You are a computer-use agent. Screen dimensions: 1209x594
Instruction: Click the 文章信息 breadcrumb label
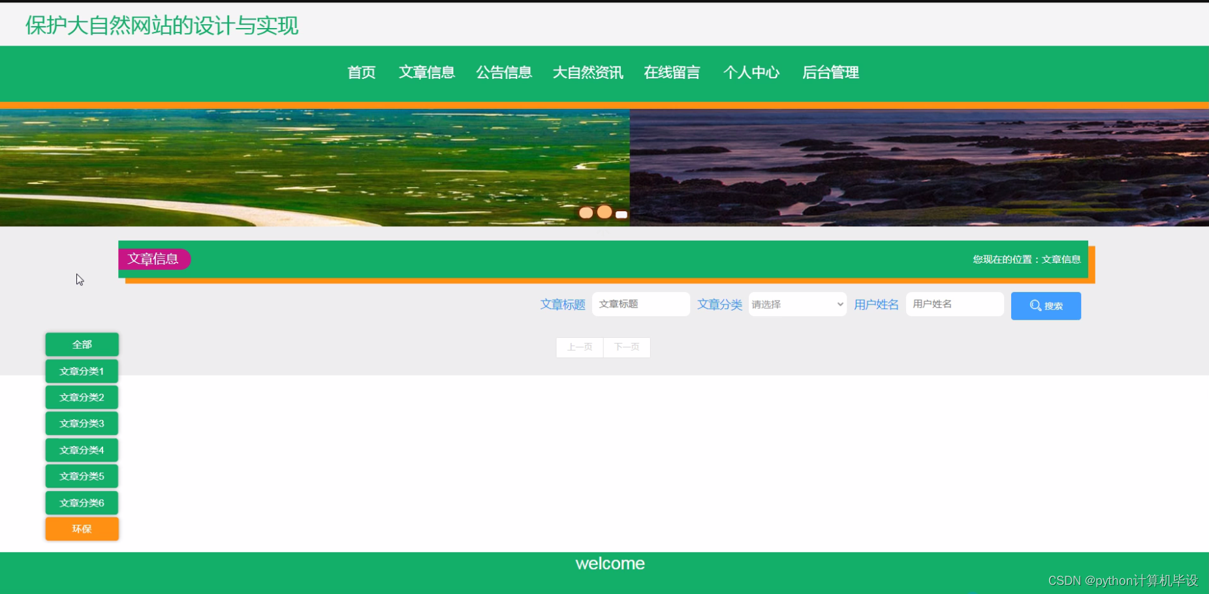[x=154, y=259]
